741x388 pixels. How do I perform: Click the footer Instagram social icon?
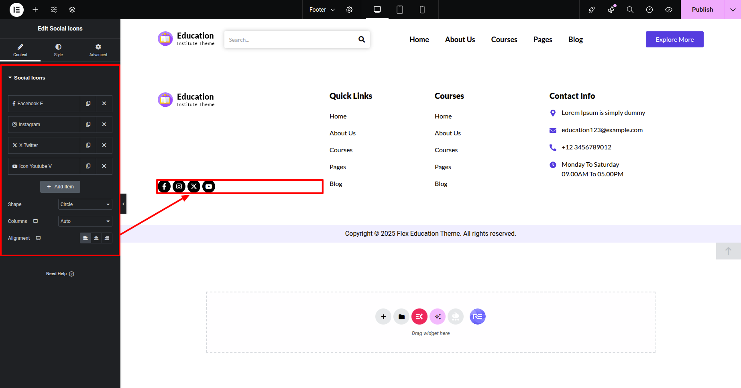pyautogui.click(x=179, y=186)
